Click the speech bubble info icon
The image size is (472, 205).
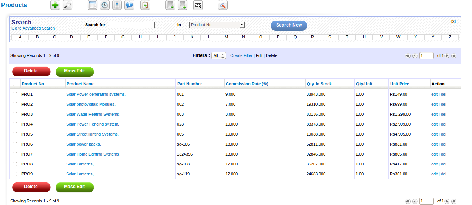point(129,5)
